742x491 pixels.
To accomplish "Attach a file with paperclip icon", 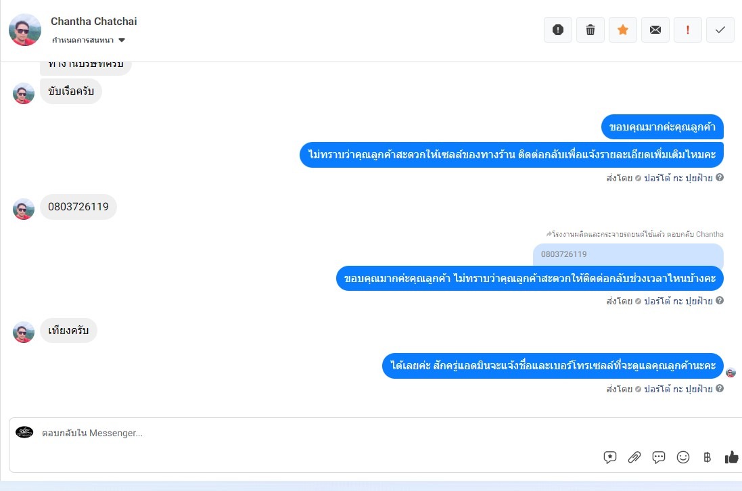I will (x=634, y=457).
